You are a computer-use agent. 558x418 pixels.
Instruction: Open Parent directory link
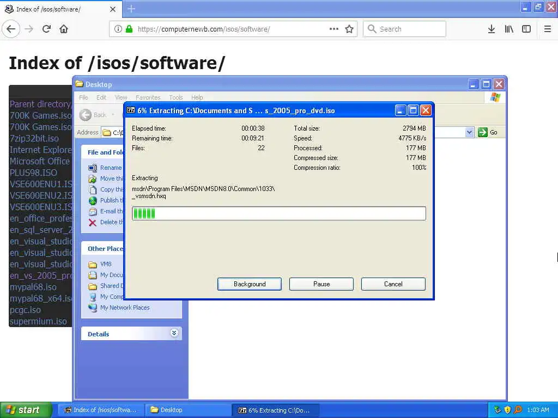(x=40, y=104)
